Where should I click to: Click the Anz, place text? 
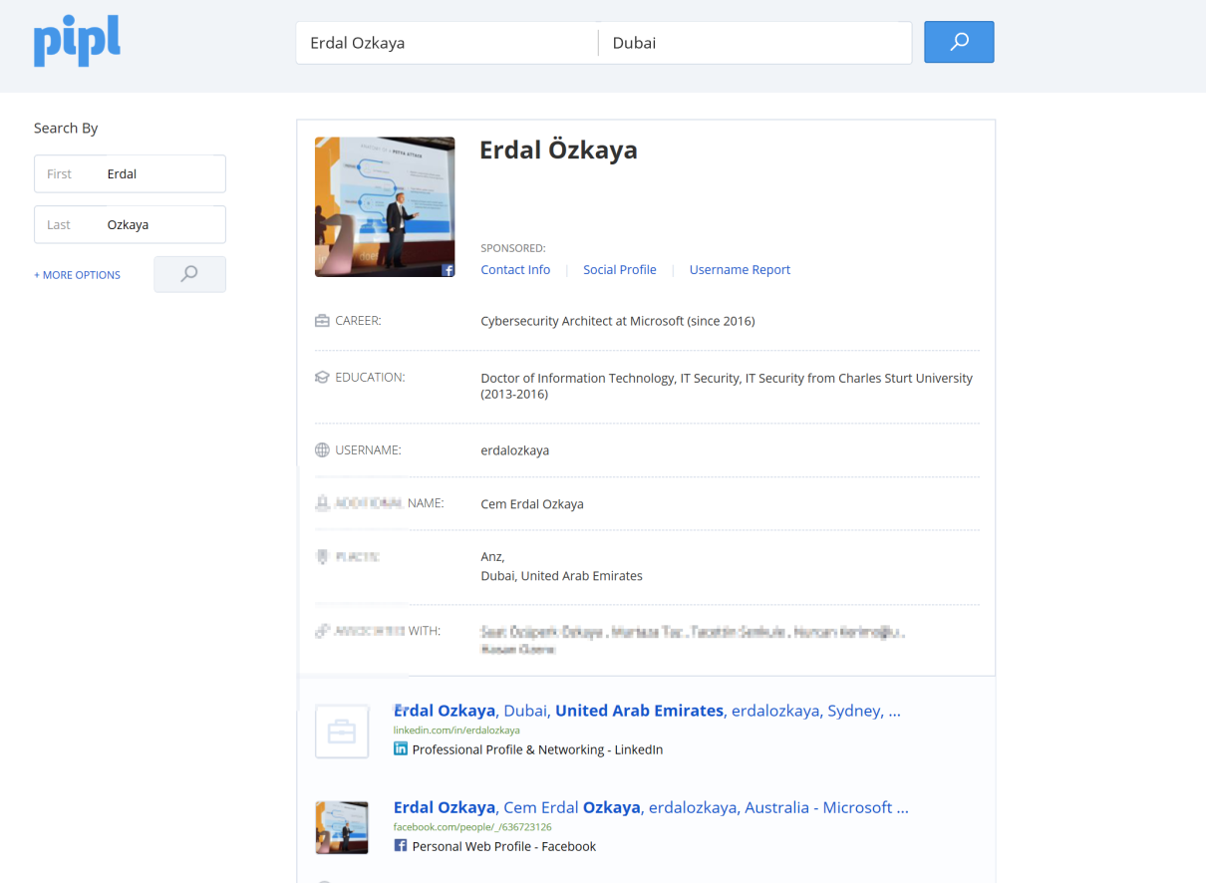click(492, 557)
